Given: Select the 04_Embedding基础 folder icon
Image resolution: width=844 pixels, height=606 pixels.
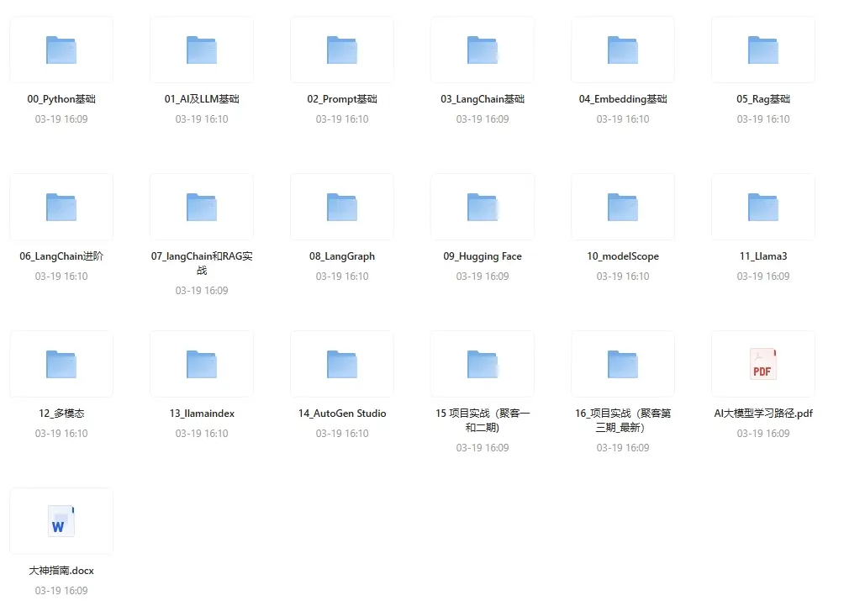Looking at the screenshot, I should (x=623, y=50).
